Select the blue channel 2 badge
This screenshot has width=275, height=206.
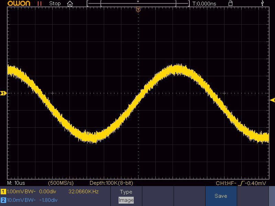click(x=3, y=200)
